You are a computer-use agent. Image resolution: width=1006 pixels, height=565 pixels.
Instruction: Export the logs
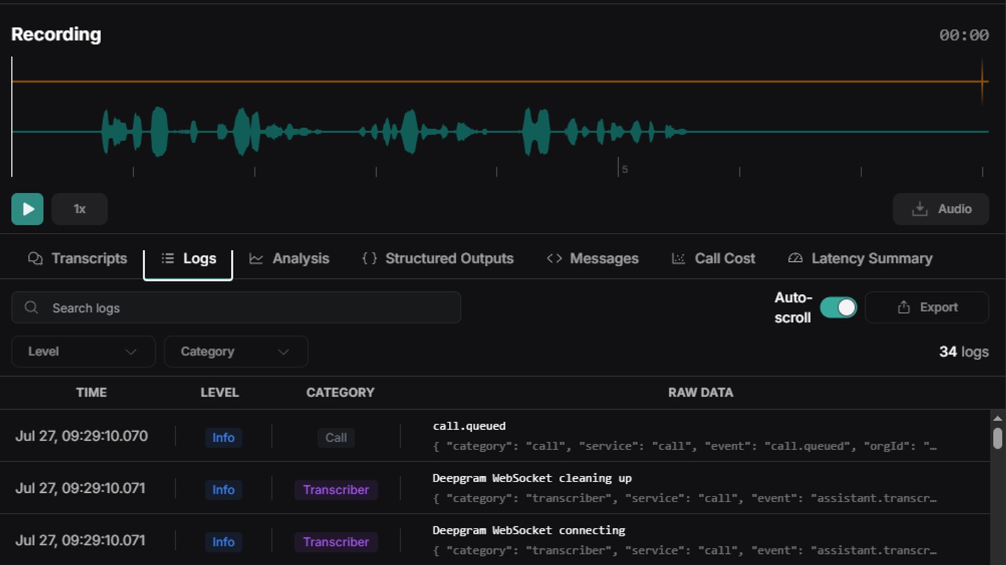[927, 308]
